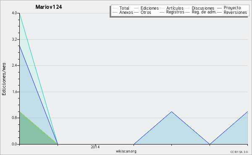Click the 3.2 y-axis value
This screenshot has height=155, width=252.
[x=14, y=39]
